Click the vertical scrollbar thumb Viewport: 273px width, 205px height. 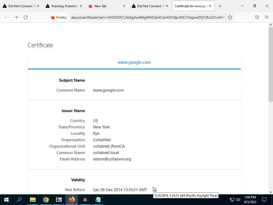tap(271, 64)
